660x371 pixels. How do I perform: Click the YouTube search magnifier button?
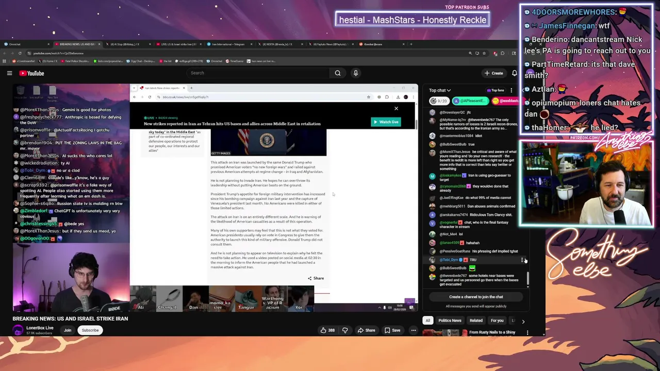[338, 73]
